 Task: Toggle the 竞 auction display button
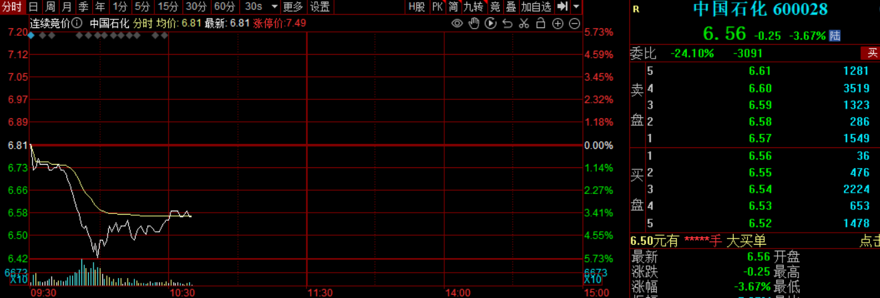tap(494, 7)
